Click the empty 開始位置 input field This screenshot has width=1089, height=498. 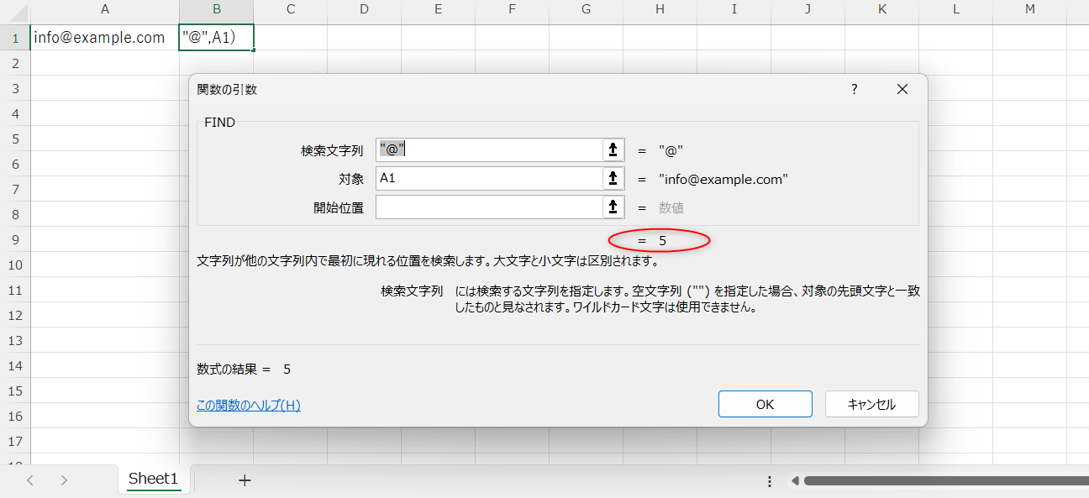[x=489, y=207]
